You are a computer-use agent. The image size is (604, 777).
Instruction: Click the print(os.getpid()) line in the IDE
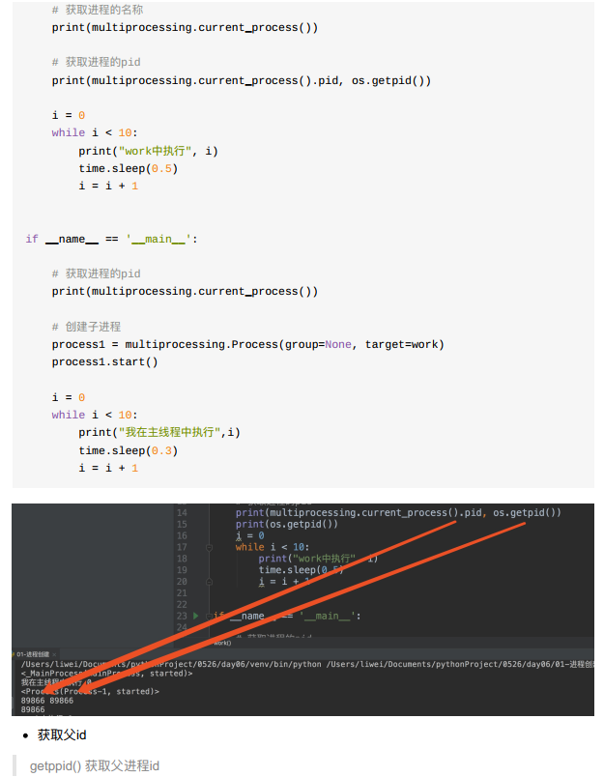pos(286,524)
